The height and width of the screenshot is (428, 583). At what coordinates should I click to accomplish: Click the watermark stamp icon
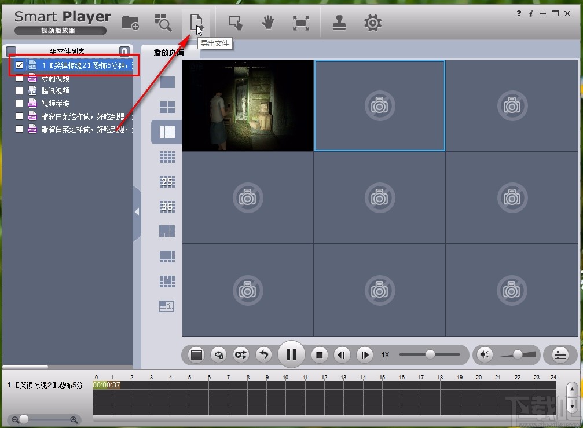tap(339, 23)
